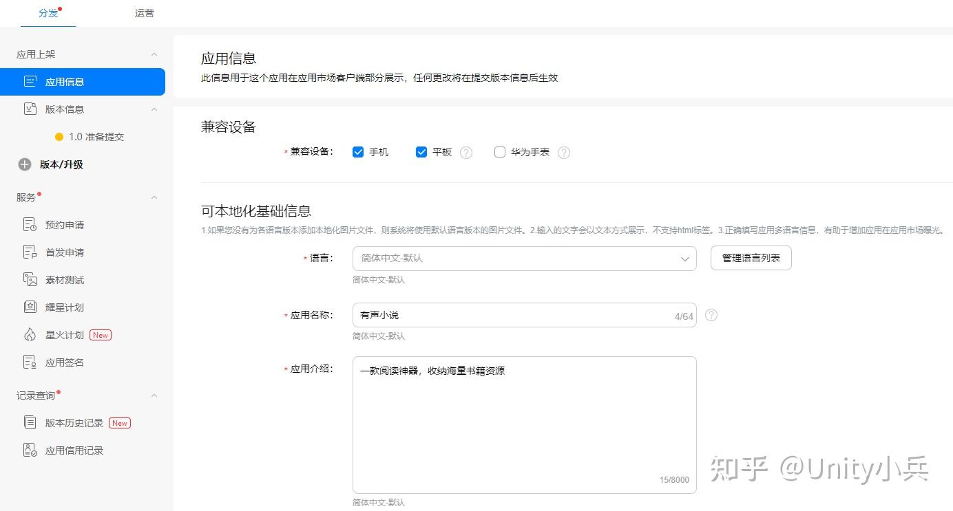Select 应用信息 in the sidebar
This screenshot has height=511, width=953.
(x=83, y=82)
